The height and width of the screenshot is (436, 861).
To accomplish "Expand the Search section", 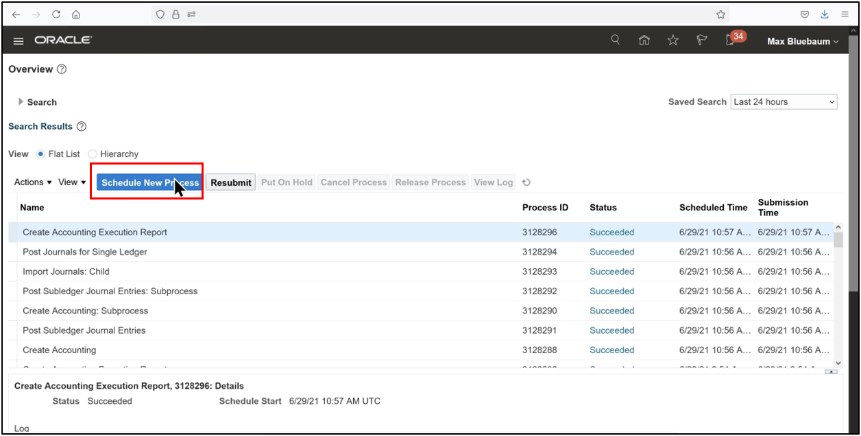I will point(21,101).
